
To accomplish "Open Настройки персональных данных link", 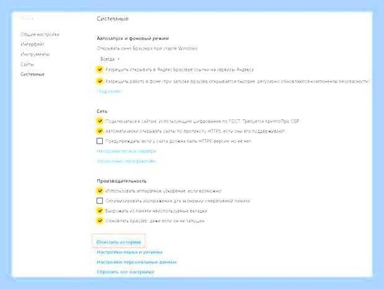I will pos(137,262).
